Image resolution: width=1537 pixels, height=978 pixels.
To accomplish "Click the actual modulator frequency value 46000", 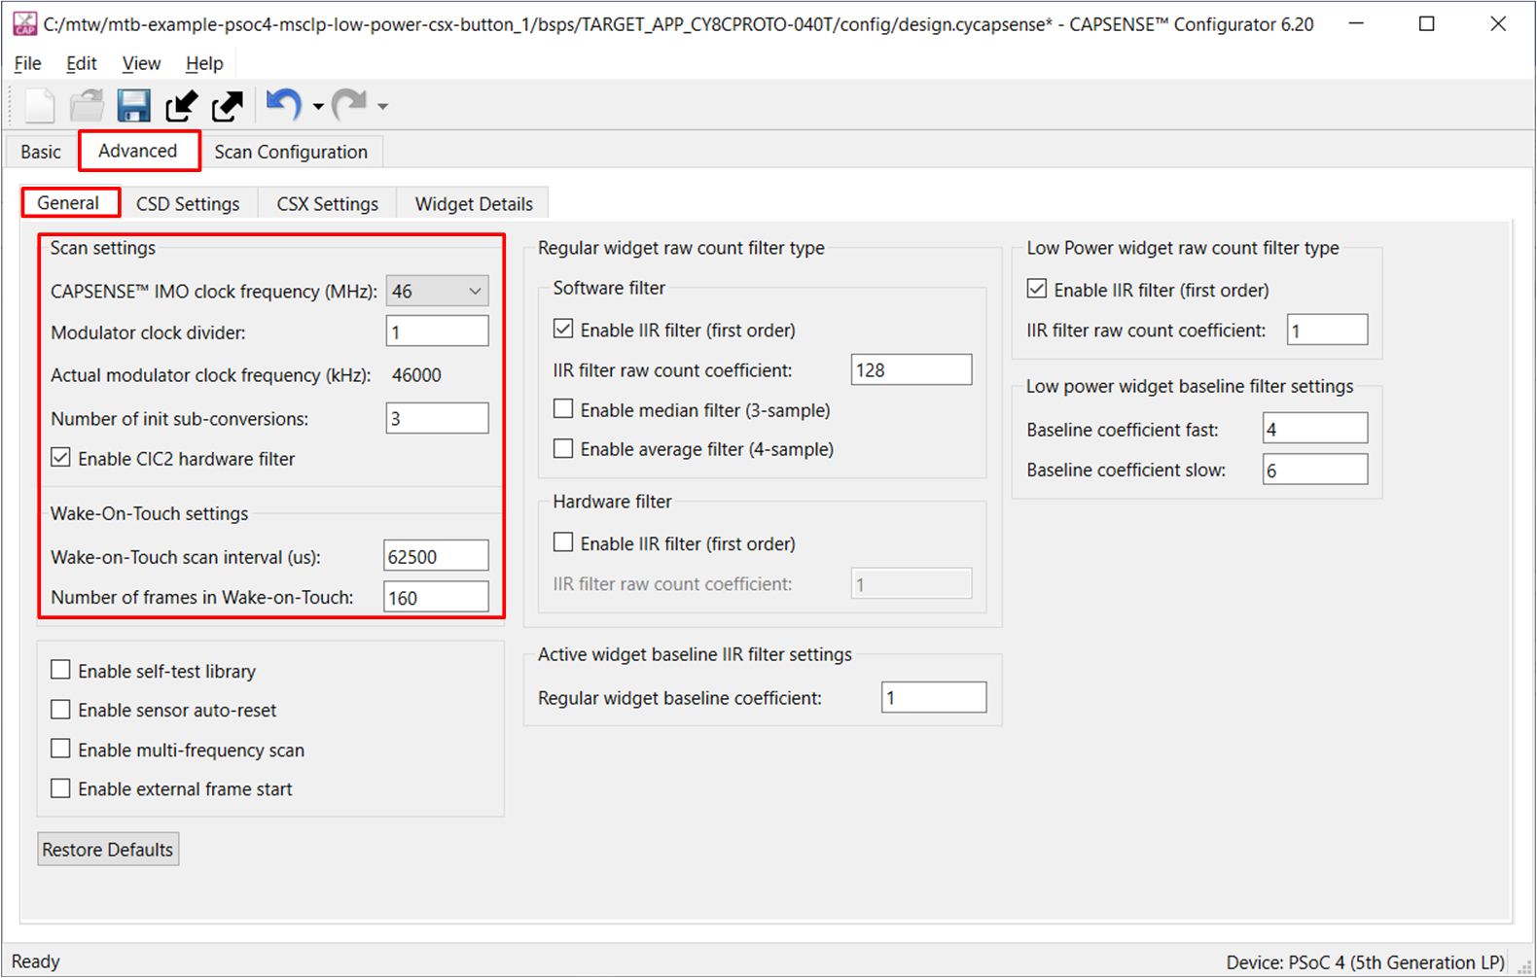I will [x=416, y=375].
